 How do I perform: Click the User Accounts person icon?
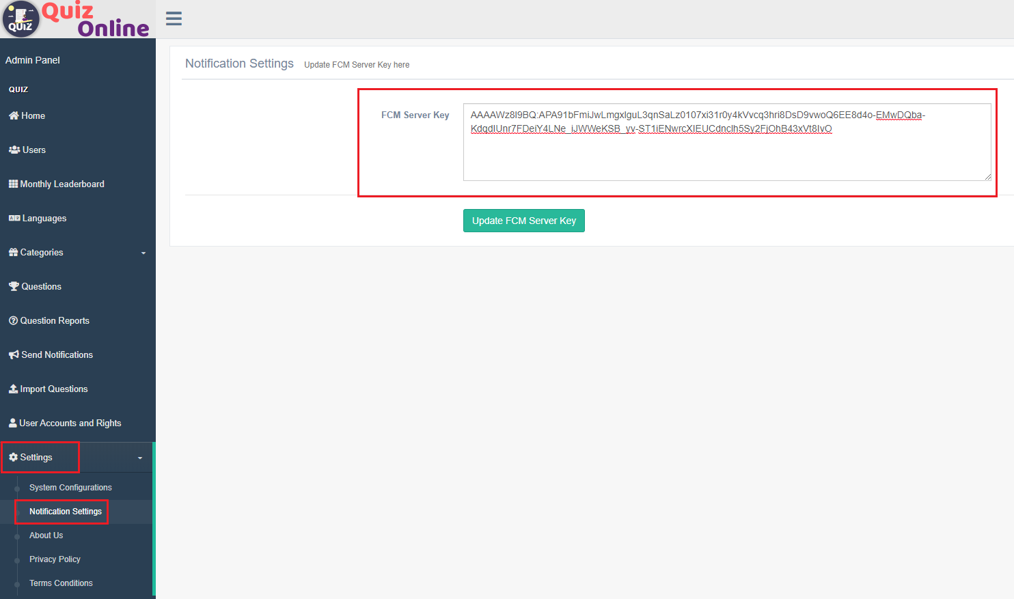(x=13, y=423)
